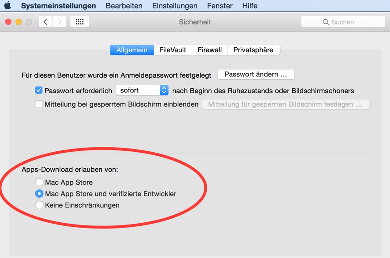
Task: Select Keine Einschränkungen radio option
Action: 39,205
